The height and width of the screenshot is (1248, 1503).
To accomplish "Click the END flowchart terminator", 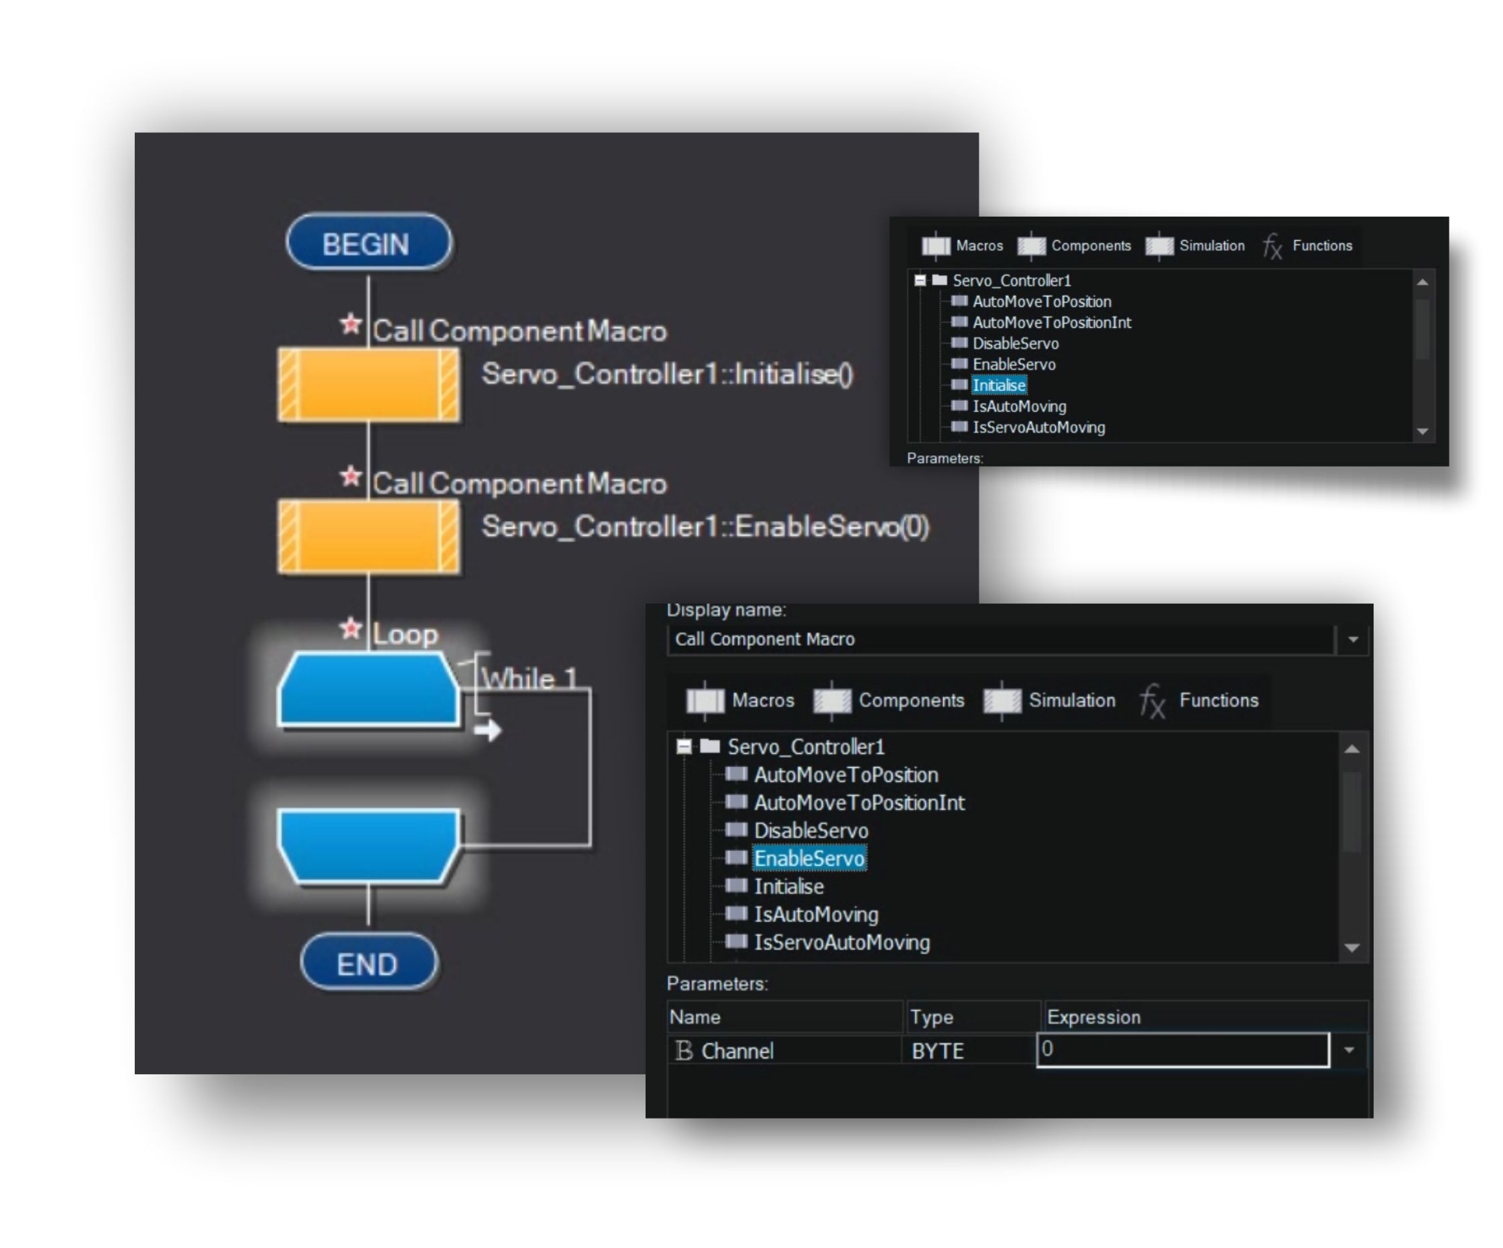I will (368, 964).
